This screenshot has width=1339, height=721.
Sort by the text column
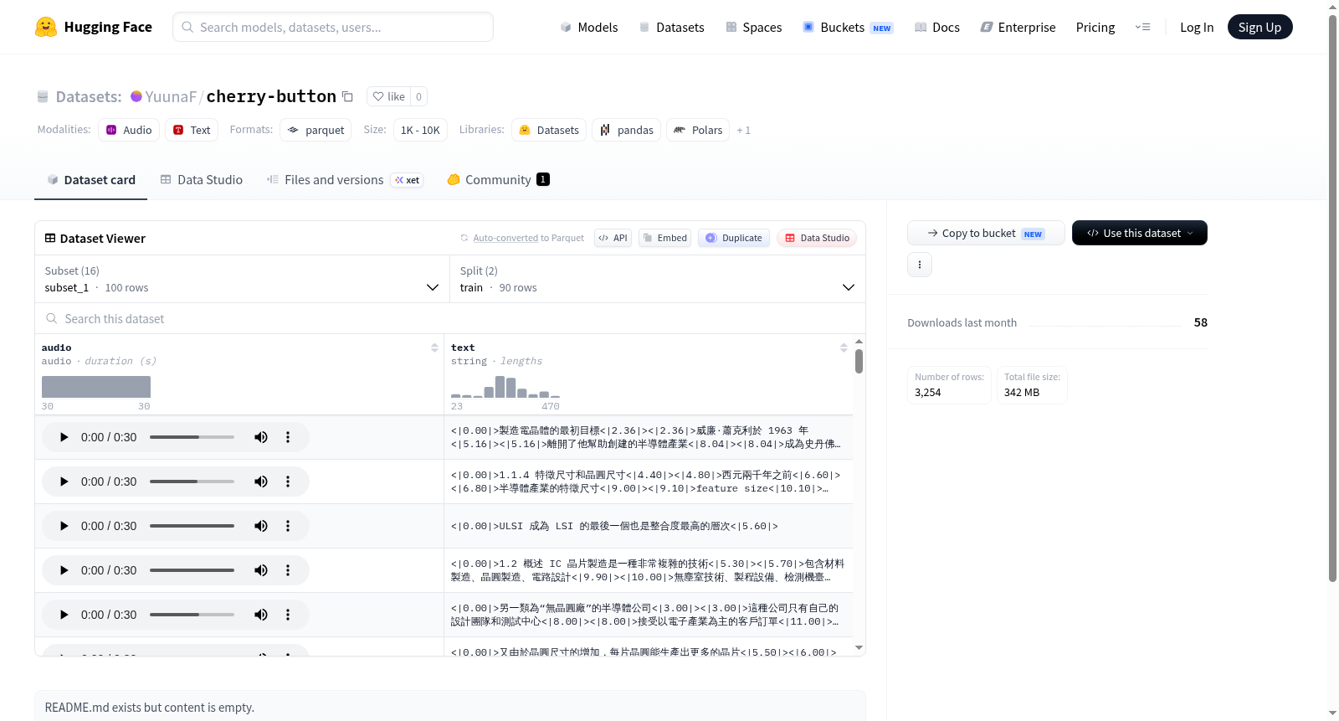click(x=844, y=348)
